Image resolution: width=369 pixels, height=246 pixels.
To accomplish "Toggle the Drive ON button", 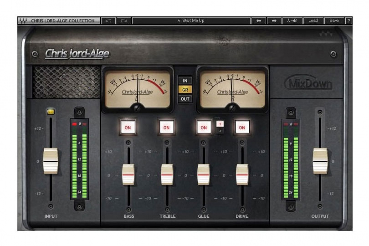I will (242, 127).
